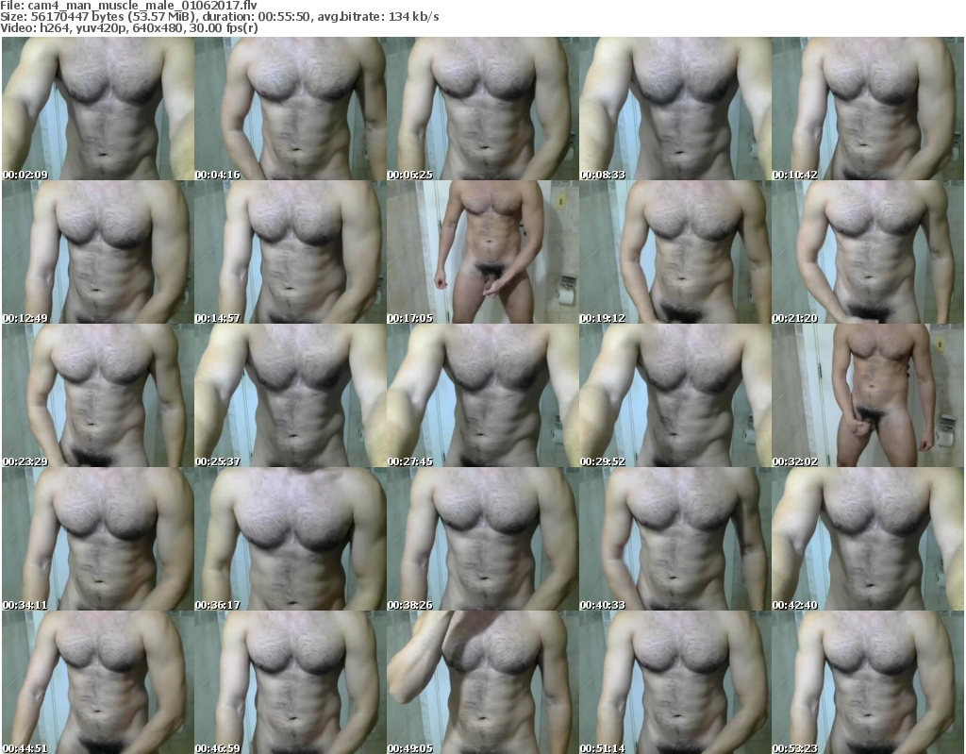The image size is (966, 754).
Task: Click the thumbnail at 00:17:05
Action: point(482,252)
